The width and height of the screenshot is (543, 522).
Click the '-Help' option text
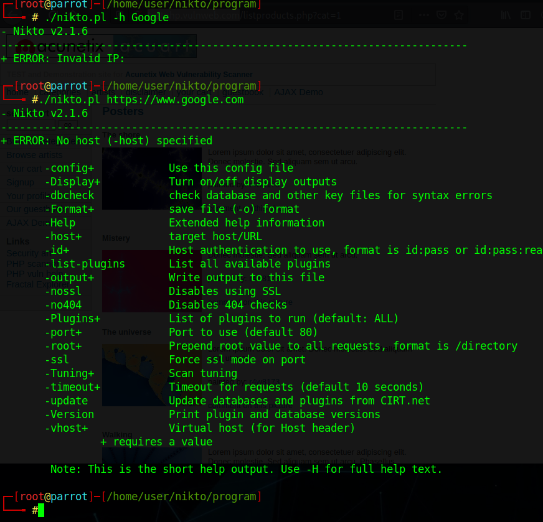point(60,223)
